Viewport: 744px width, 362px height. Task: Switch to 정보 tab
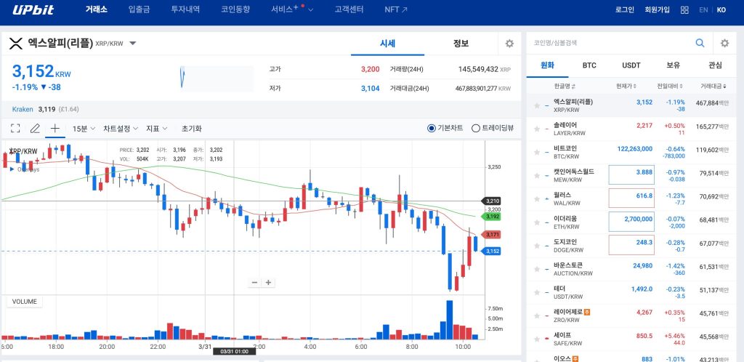[x=461, y=44]
